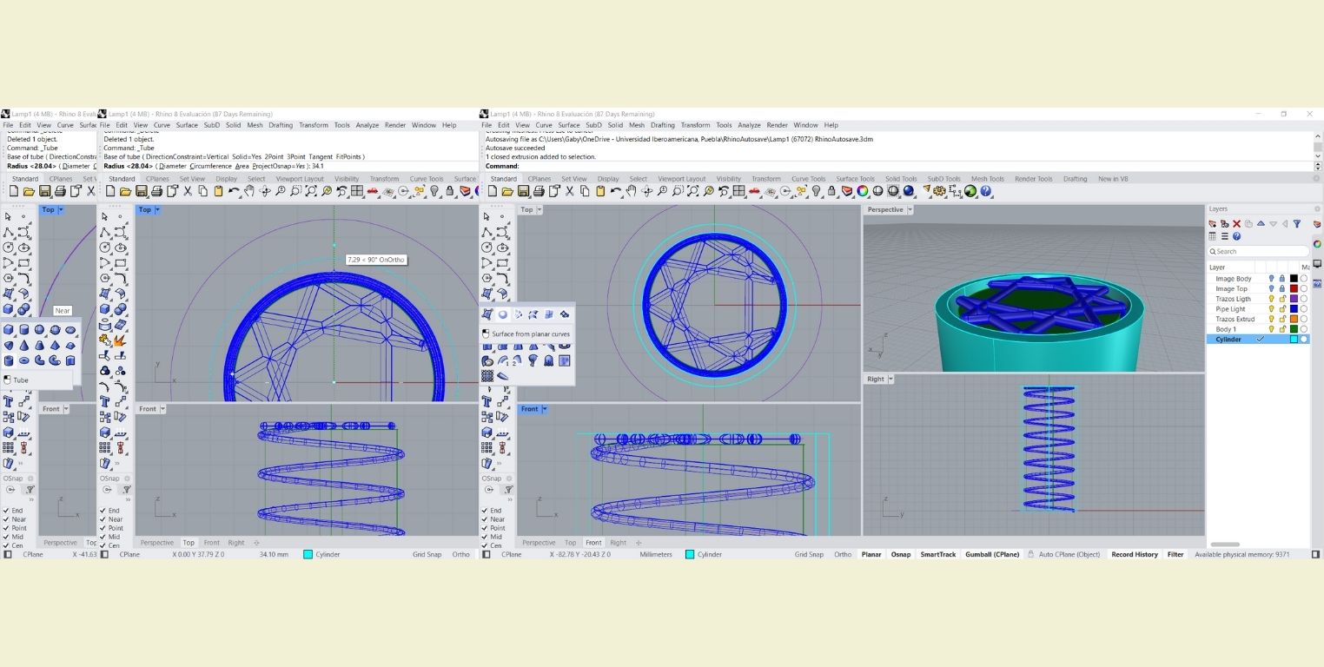Click Record History in the status bar
This screenshot has height=667, width=1324.
pyautogui.click(x=1135, y=554)
